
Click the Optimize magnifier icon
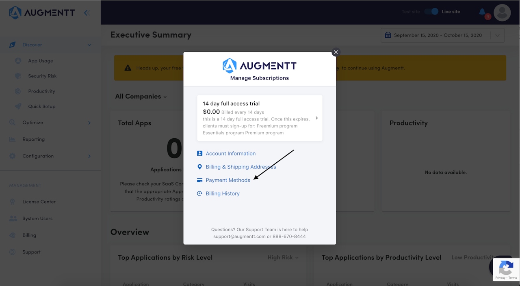pos(13,123)
